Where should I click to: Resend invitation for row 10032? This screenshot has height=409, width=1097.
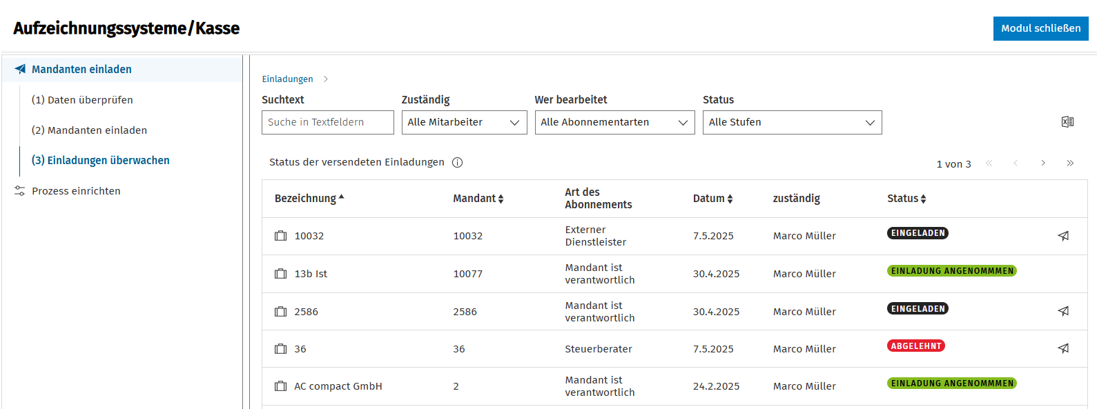[1063, 236]
